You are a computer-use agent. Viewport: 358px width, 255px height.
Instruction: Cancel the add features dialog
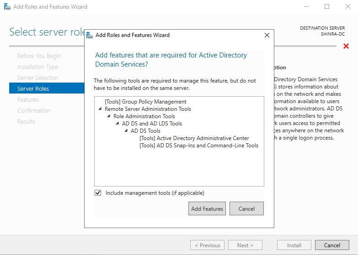pos(246,208)
